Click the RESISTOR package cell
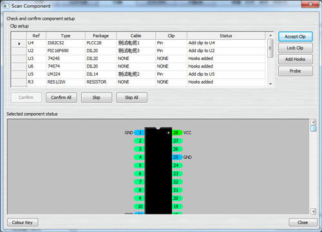The image size is (322, 232). pyautogui.click(x=101, y=82)
